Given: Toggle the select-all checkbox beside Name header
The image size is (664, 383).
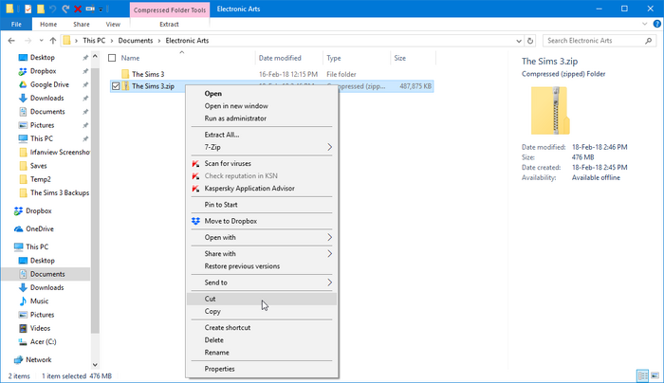Looking at the screenshot, I should click(112, 58).
